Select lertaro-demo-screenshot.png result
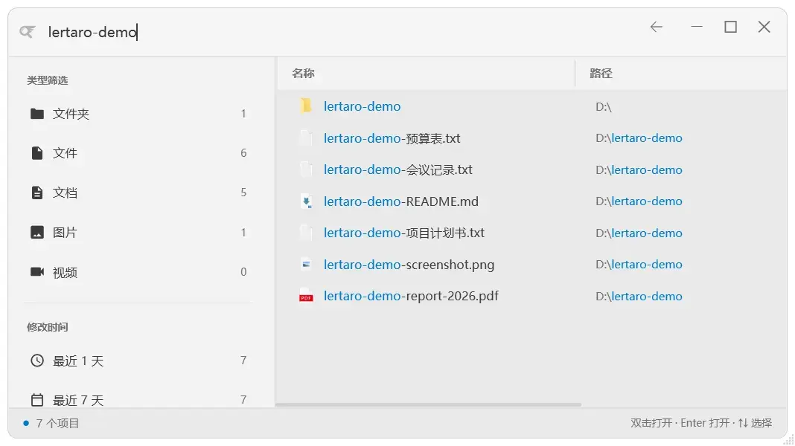Viewport: 795px width, 446px height. [x=531, y=265]
